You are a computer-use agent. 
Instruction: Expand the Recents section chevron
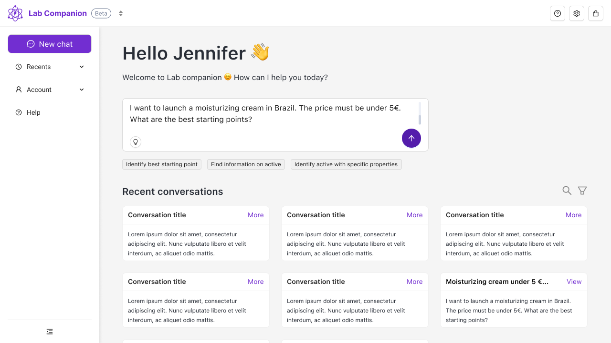[81, 67]
